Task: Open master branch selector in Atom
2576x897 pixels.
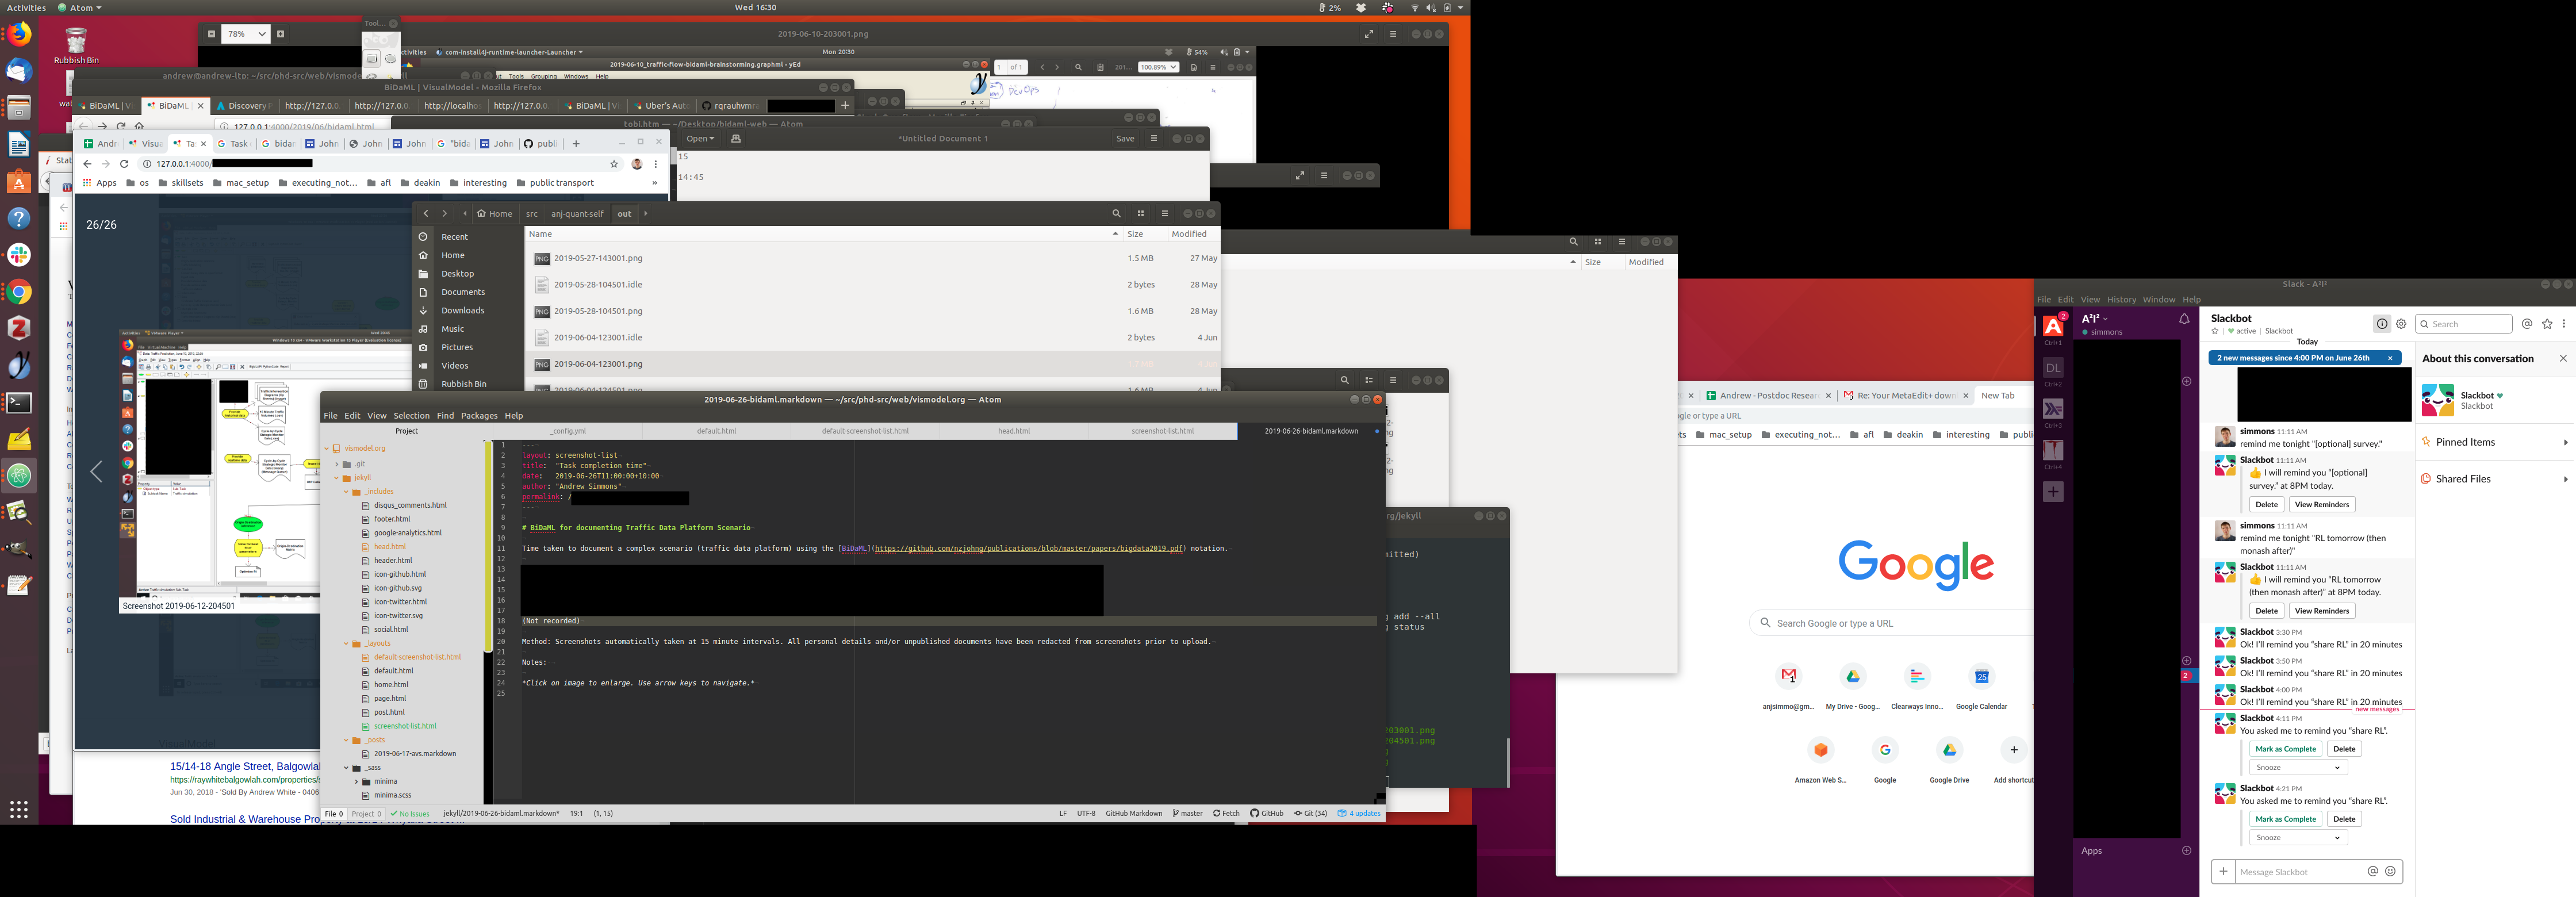Action: coord(1187,814)
